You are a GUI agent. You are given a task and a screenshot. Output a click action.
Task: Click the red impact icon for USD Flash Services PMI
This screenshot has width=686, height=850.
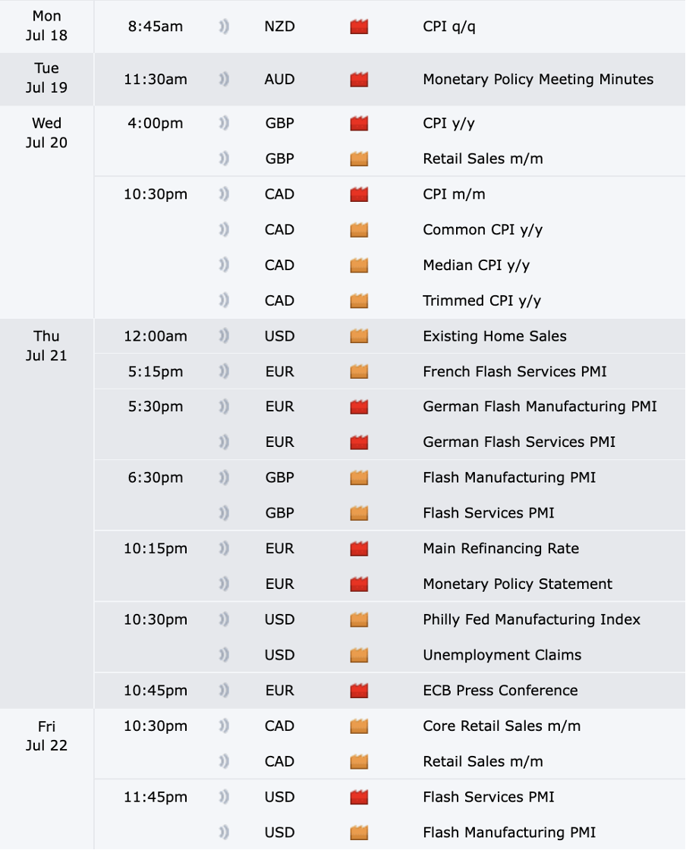point(359,797)
